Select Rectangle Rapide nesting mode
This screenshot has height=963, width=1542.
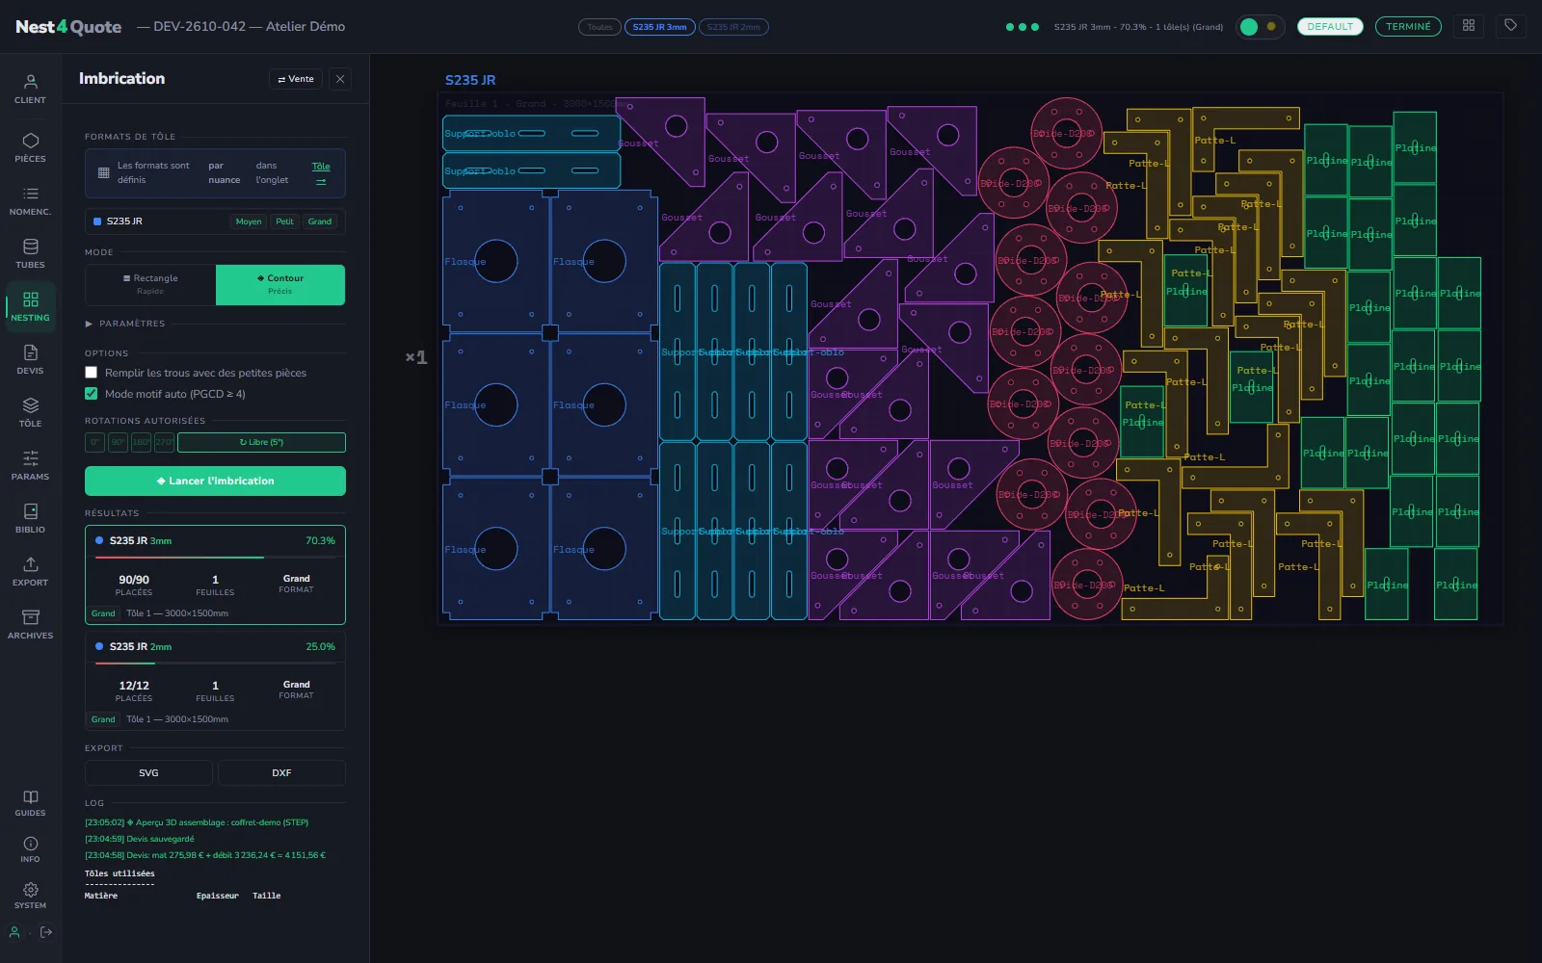[x=150, y=285]
